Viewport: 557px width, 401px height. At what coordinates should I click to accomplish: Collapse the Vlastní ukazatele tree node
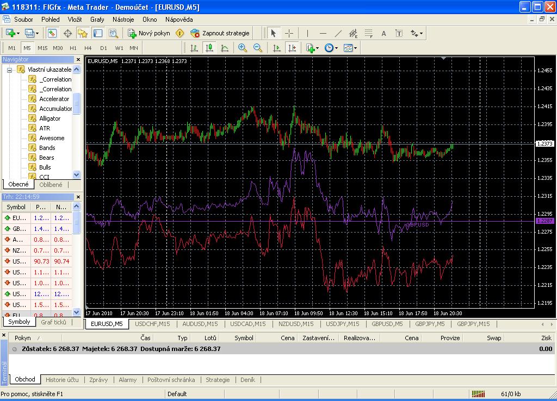tap(10, 70)
